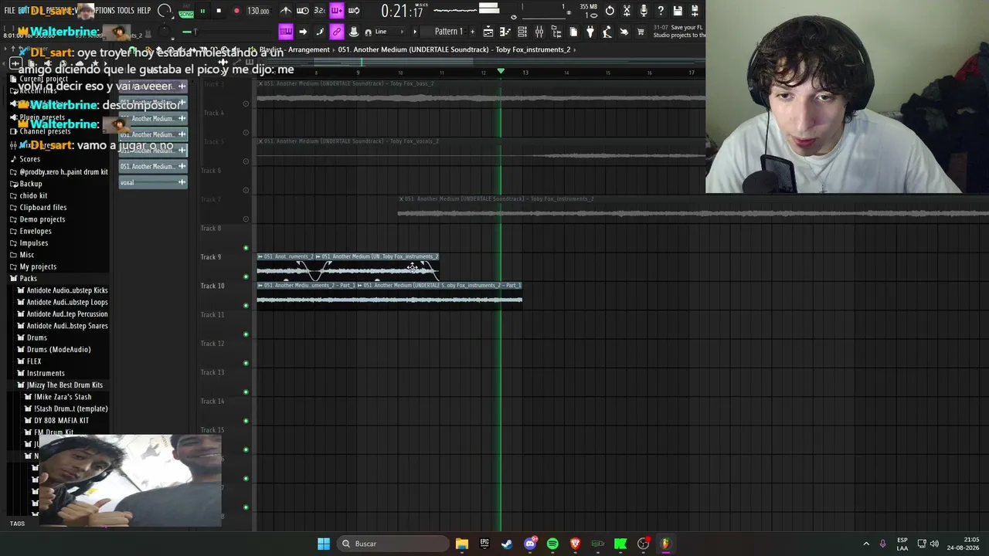Expand the Impulses folder
Viewport: 989px width, 556px height.
pos(34,243)
